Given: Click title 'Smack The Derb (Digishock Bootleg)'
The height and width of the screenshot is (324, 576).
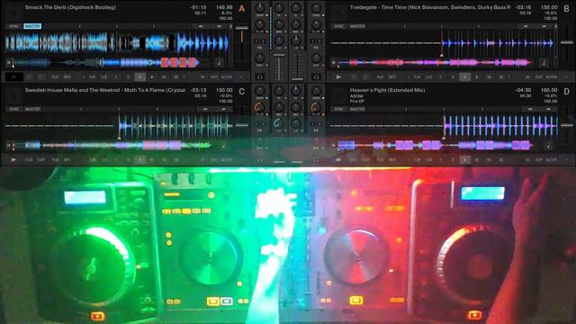Looking at the screenshot, I should pos(70,7).
